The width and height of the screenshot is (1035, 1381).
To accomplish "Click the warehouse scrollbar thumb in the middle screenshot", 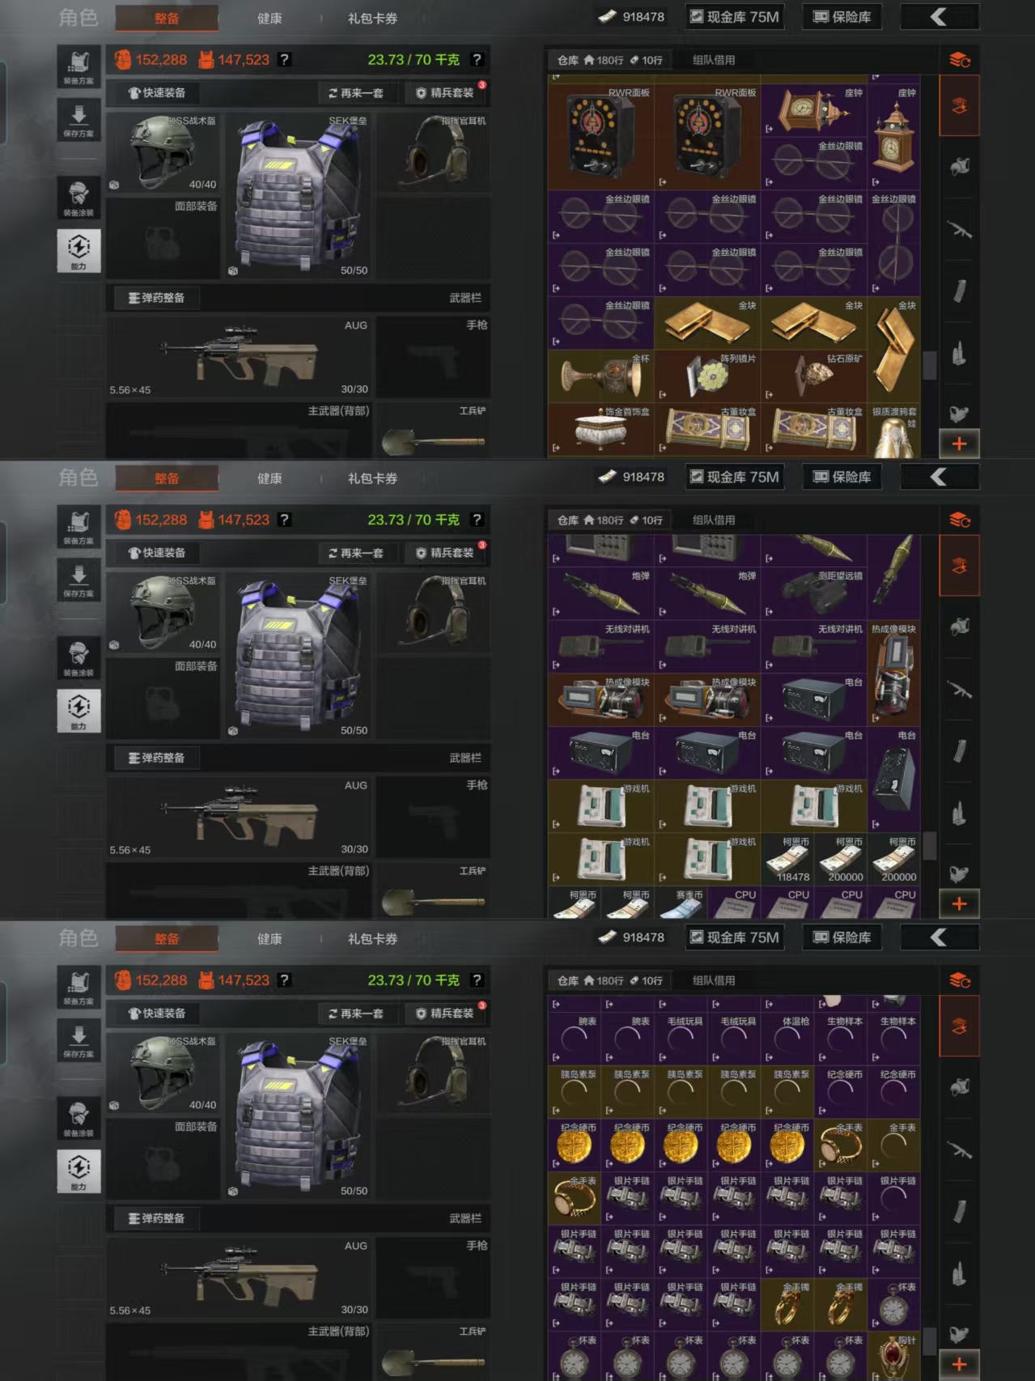I will point(930,846).
